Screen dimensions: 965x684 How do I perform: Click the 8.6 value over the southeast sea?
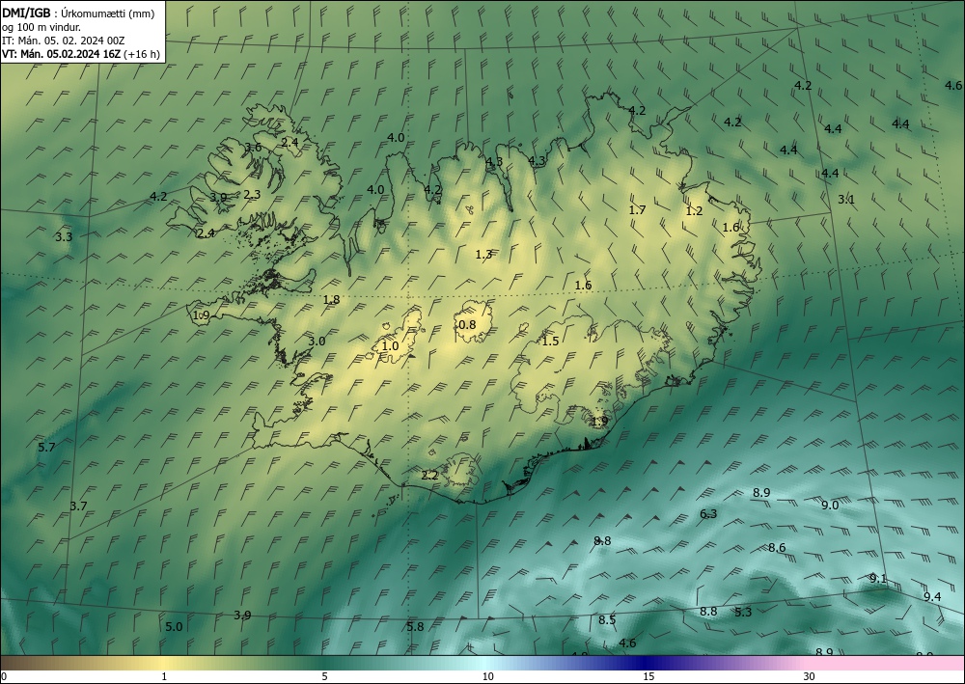click(777, 547)
